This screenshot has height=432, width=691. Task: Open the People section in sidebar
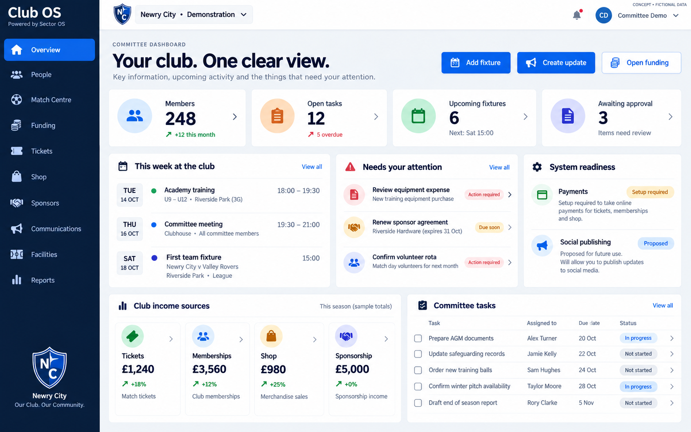[50, 75]
